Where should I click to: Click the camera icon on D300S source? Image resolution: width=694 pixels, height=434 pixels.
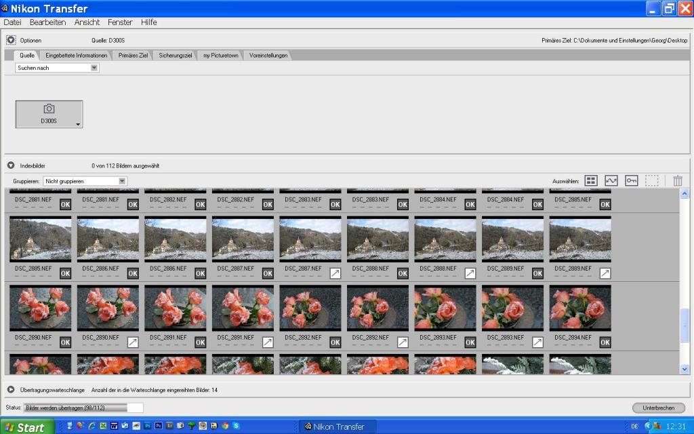pyautogui.click(x=49, y=109)
